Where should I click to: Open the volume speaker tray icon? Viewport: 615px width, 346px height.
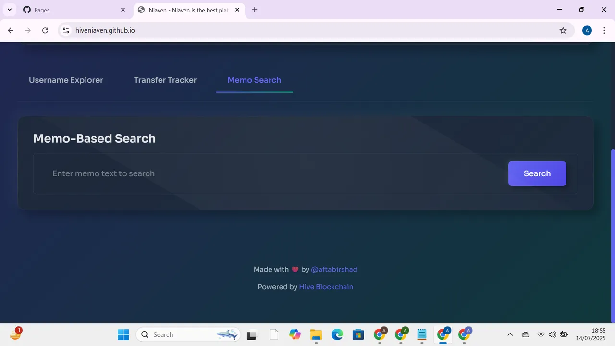pos(553,334)
